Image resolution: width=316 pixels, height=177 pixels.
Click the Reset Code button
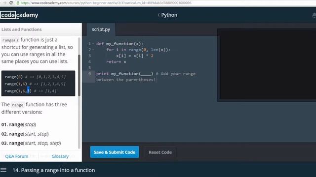tap(160, 152)
